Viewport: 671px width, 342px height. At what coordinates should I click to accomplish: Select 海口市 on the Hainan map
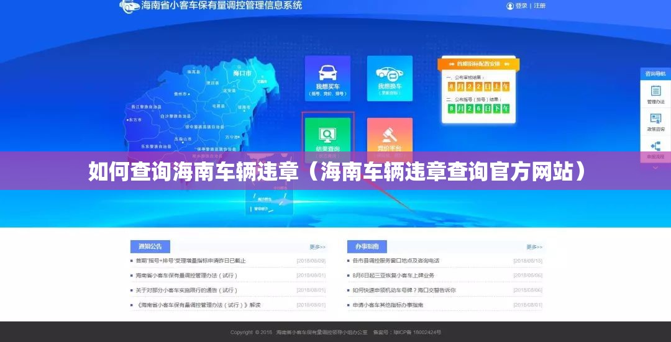[242, 73]
